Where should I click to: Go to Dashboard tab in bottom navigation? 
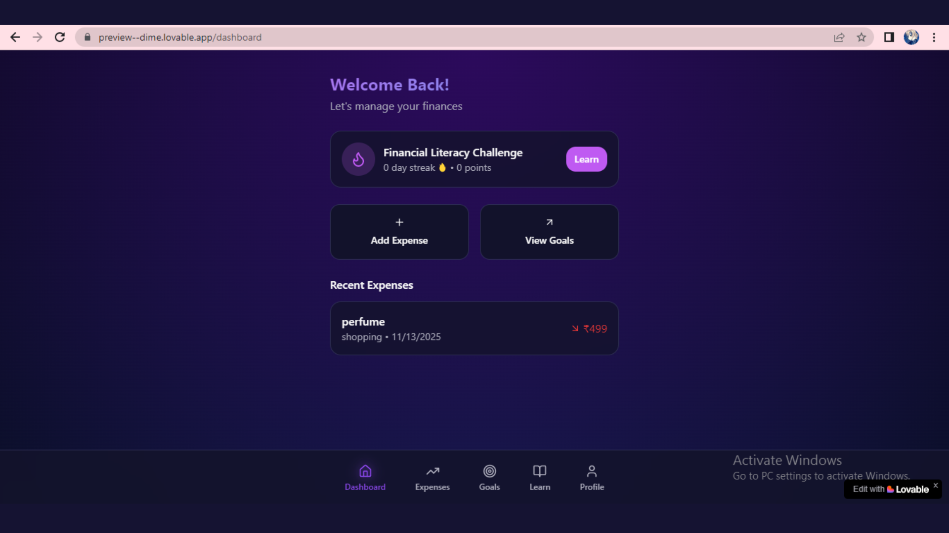(365, 478)
